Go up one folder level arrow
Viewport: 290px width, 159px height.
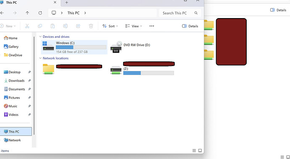click(x=27, y=13)
